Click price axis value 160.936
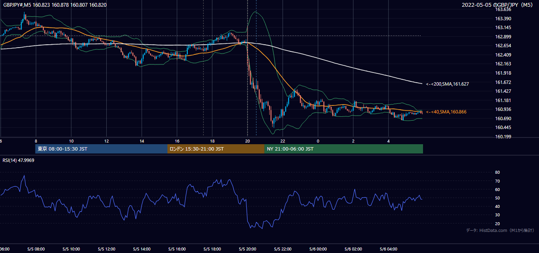The image size is (539, 253). [503, 109]
